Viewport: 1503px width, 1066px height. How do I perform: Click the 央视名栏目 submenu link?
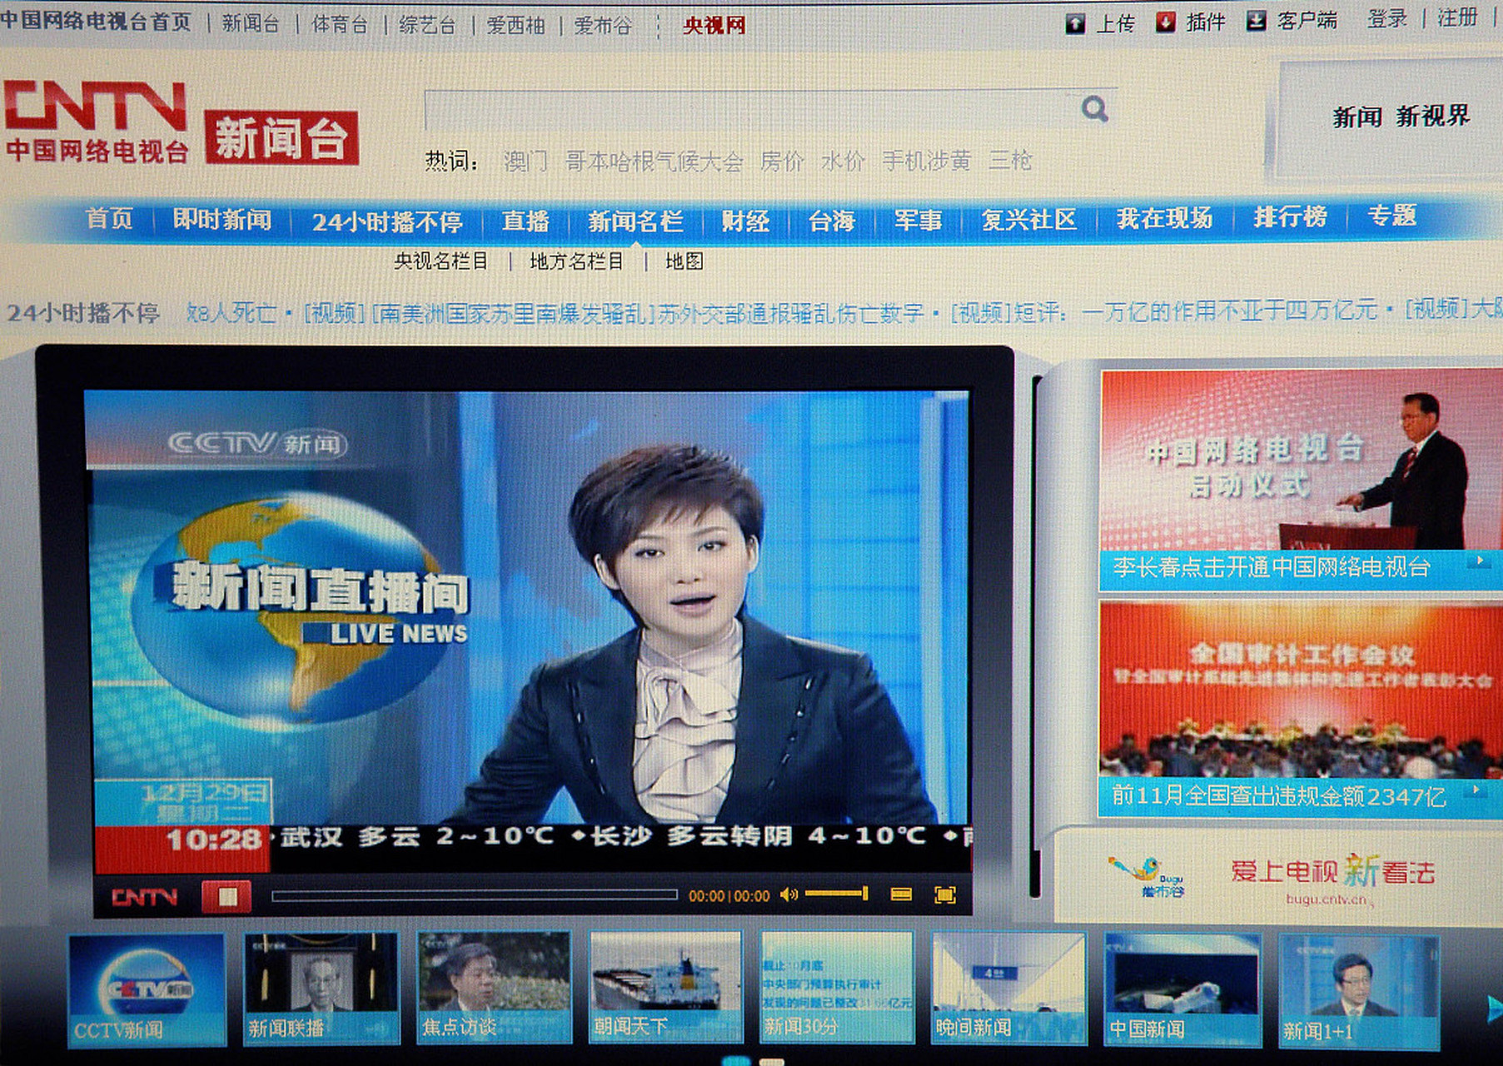[x=441, y=261]
